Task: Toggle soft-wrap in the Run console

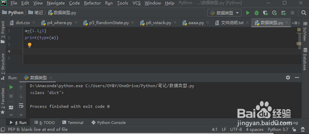Action: pyautogui.click(x=21, y=106)
